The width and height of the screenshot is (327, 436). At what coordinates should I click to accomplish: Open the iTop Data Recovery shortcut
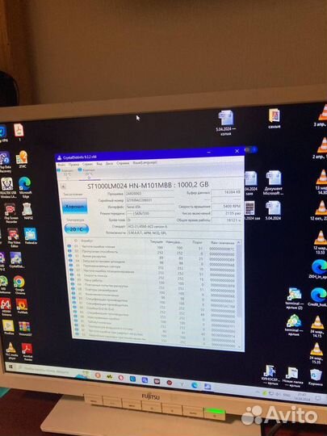[5, 161]
